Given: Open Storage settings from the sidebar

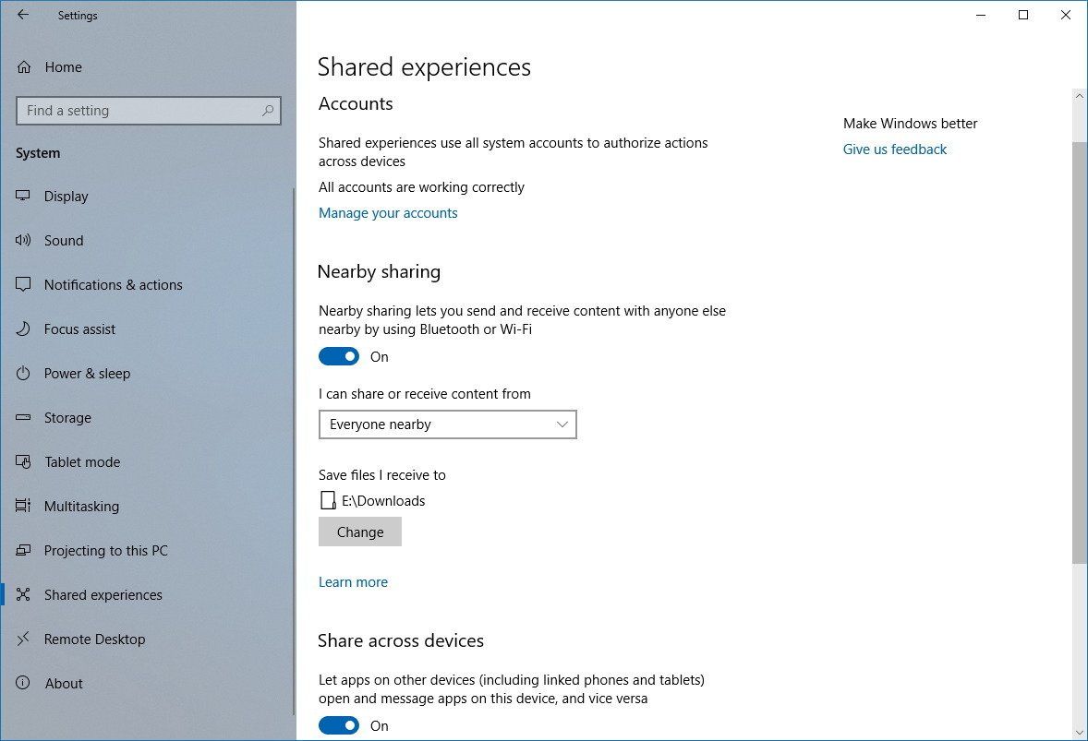Looking at the screenshot, I should (23, 417).
